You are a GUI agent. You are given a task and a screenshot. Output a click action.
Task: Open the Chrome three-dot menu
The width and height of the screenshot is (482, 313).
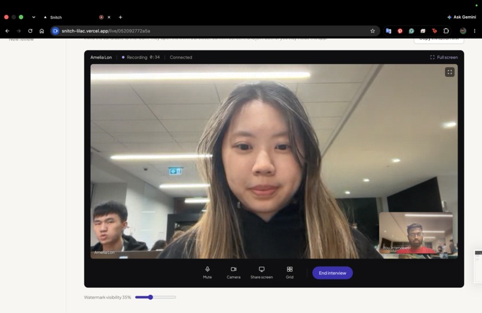[x=475, y=31]
